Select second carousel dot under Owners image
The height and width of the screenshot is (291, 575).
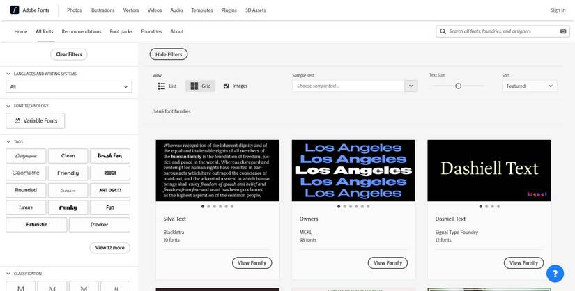[x=345, y=207]
